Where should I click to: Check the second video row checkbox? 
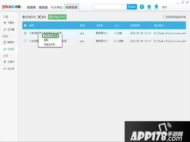click(x=25, y=41)
